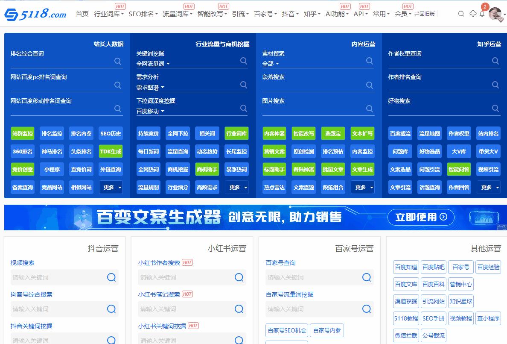Click 回旧版 link in header
Viewport: 507px width, 344px height.
tap(425, 14)
